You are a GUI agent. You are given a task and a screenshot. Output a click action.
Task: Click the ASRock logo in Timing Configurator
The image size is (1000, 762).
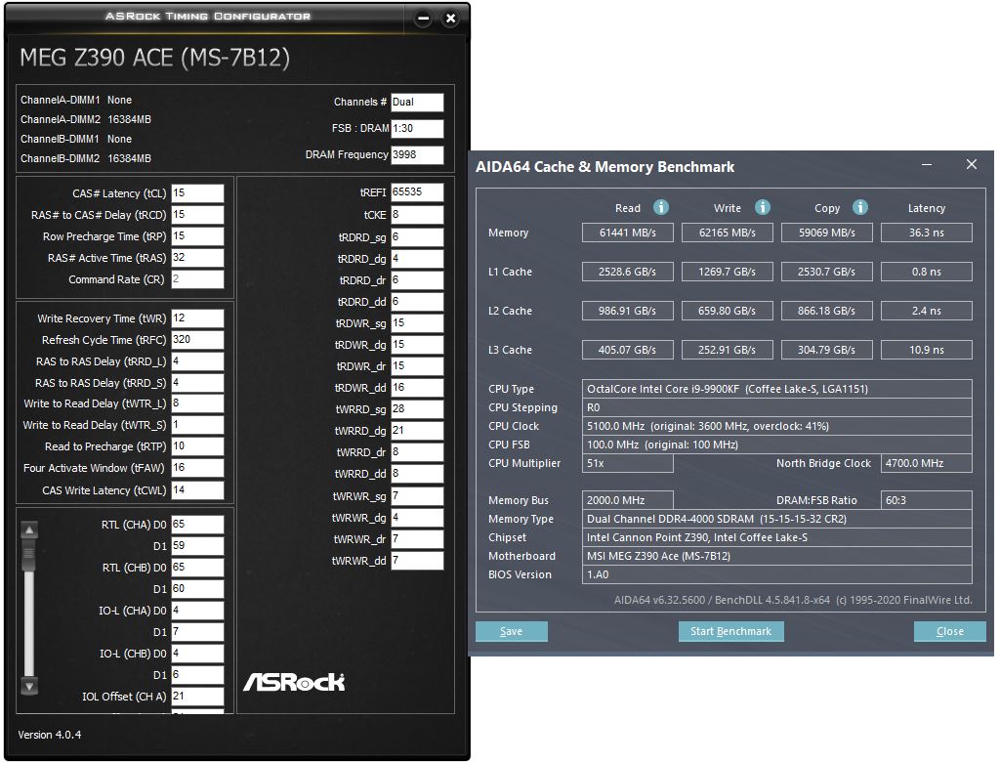coord(294,682)
